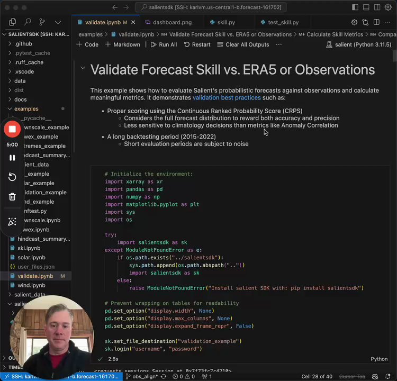Open notifications bell in status bar
Image resolution: width=397 pixels, height=381 pixels.
pos(387,376)
